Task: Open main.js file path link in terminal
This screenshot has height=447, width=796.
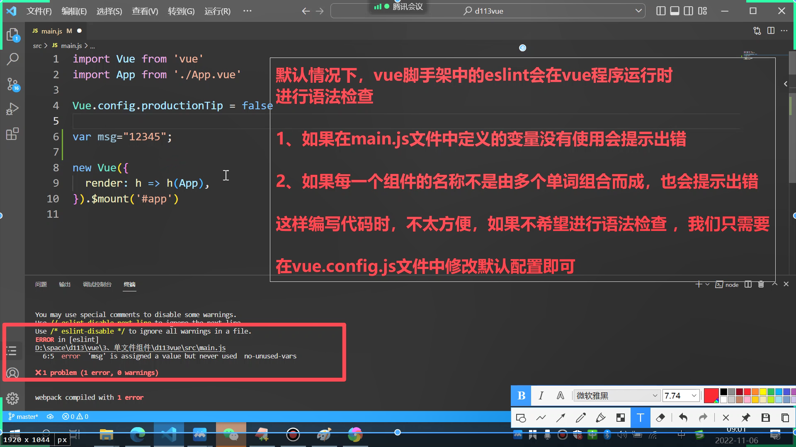Action: (x=131, y=348)
